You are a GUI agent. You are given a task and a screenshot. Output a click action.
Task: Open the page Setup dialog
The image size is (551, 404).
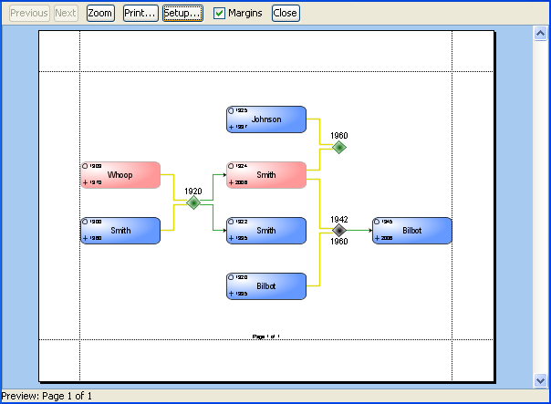point(182,14)
